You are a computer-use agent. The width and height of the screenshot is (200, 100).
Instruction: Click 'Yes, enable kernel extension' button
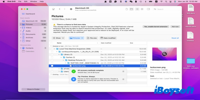[156, 26]
